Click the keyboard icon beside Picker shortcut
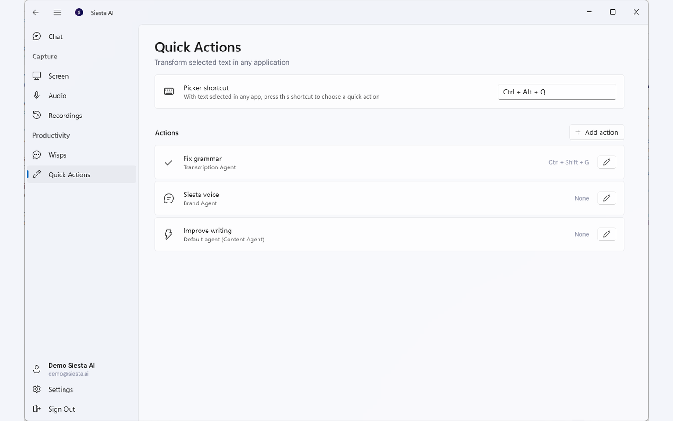This screenshot has height=421, width=673. pyautogui.click(x=169, y=92)
